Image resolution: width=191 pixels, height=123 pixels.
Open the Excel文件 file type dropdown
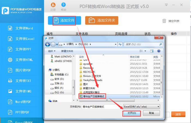click(x=142, y=107)
